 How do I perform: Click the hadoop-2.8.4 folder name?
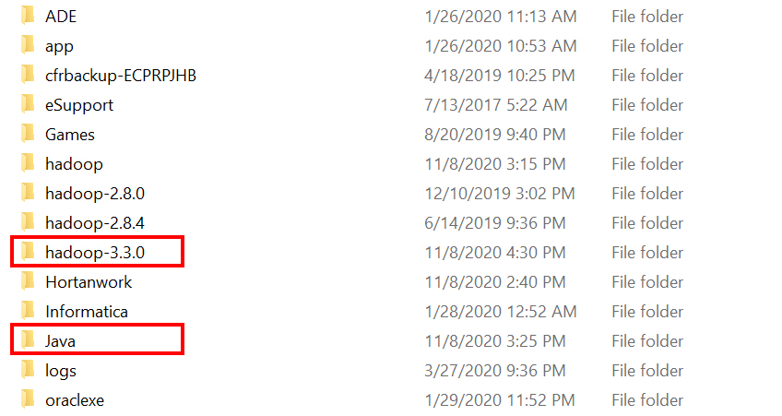point(95,223)
